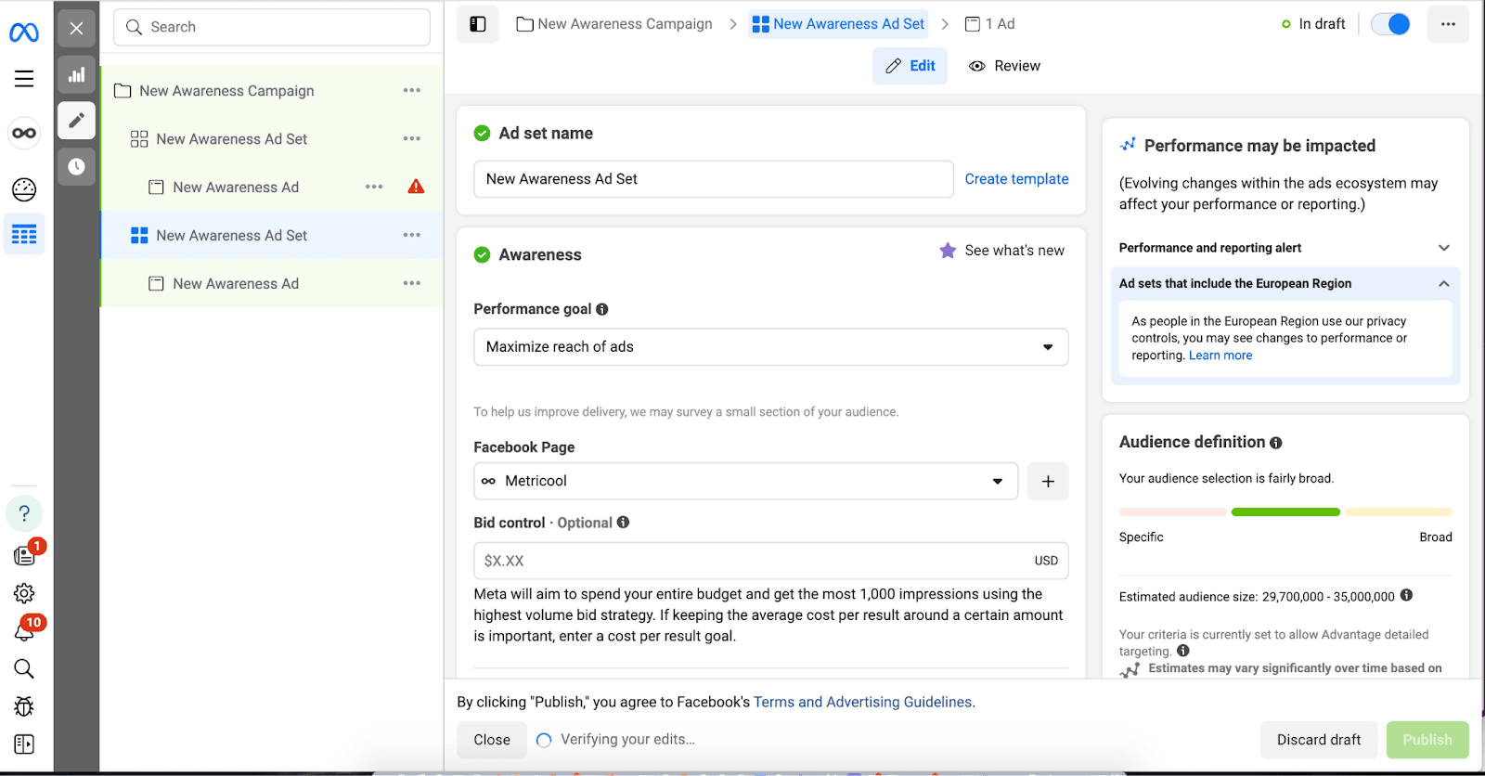Click the bug report icon

tap(24, 706)
